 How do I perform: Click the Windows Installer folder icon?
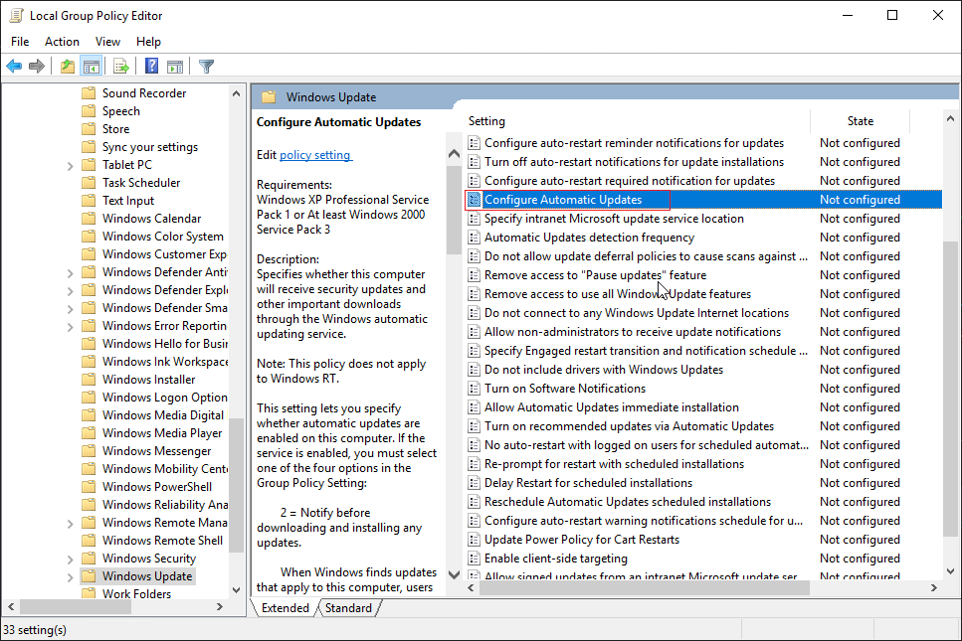[89, 380]
